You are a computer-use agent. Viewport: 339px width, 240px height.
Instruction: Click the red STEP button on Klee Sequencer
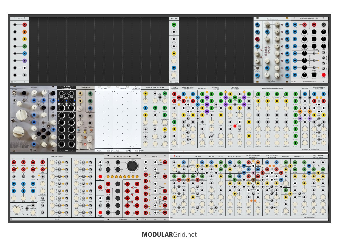pyautogui.click(x=100, y=176)
